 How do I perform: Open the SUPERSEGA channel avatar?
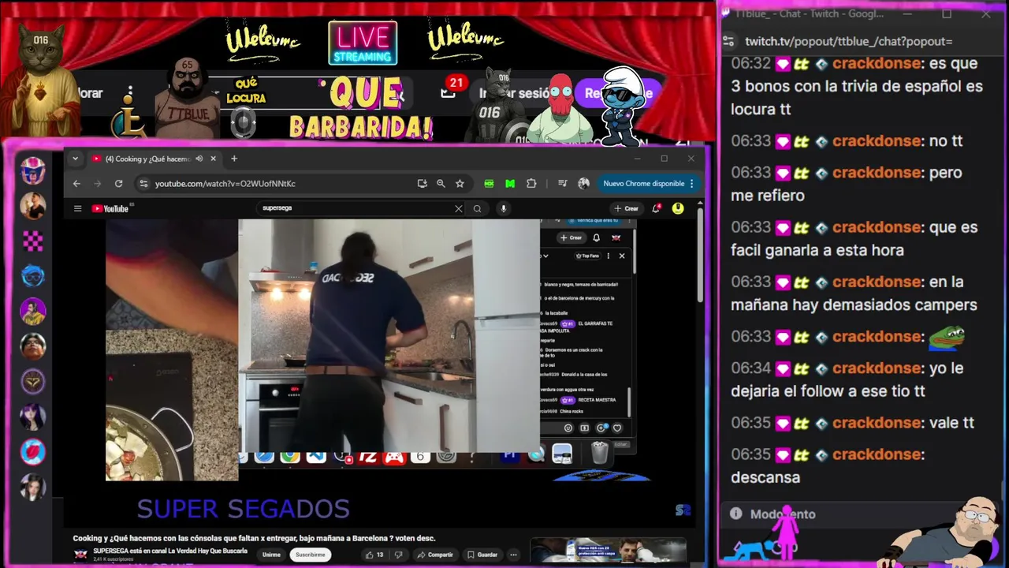80,554
